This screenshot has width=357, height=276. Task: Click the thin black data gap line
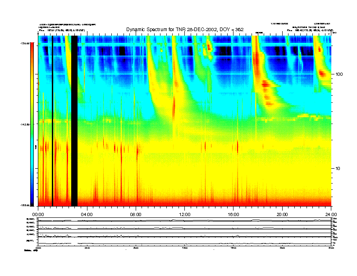coord(52,121)
